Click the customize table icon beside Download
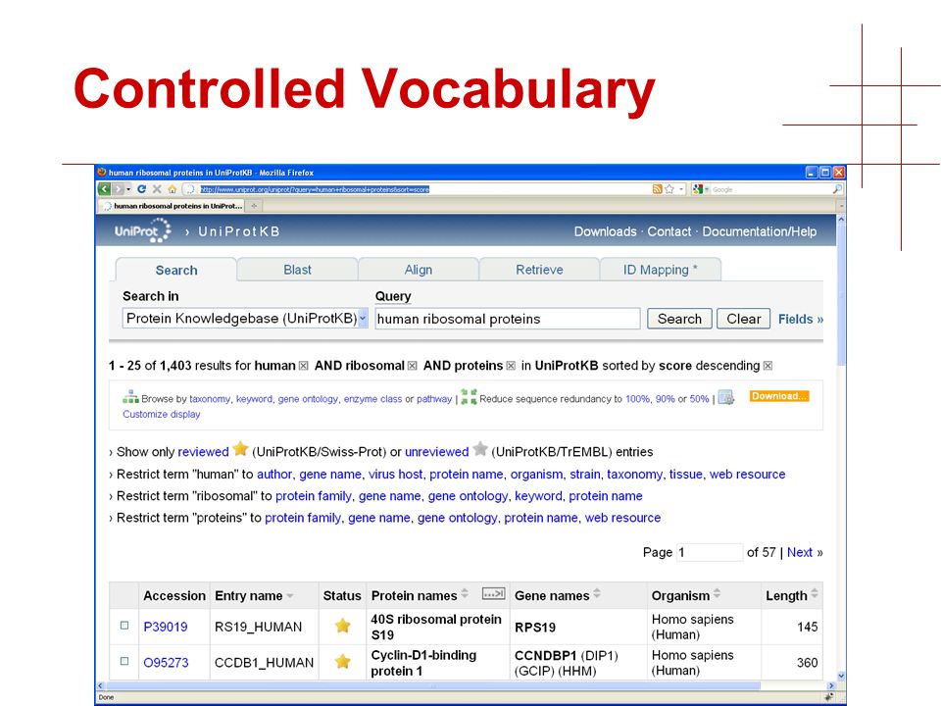 [x=726, y=397]
